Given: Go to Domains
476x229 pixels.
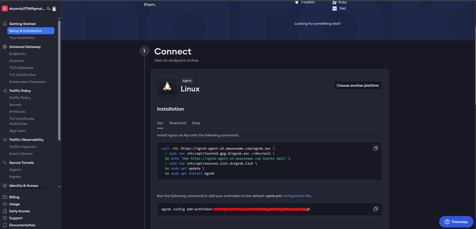Looking at the screenshot, I should (x=17, y=61).
